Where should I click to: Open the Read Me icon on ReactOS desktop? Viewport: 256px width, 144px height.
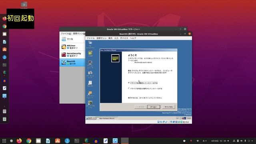point(90,84)
